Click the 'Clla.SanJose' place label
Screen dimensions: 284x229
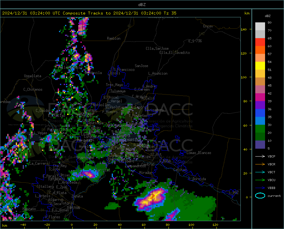[x=157, y=49]
